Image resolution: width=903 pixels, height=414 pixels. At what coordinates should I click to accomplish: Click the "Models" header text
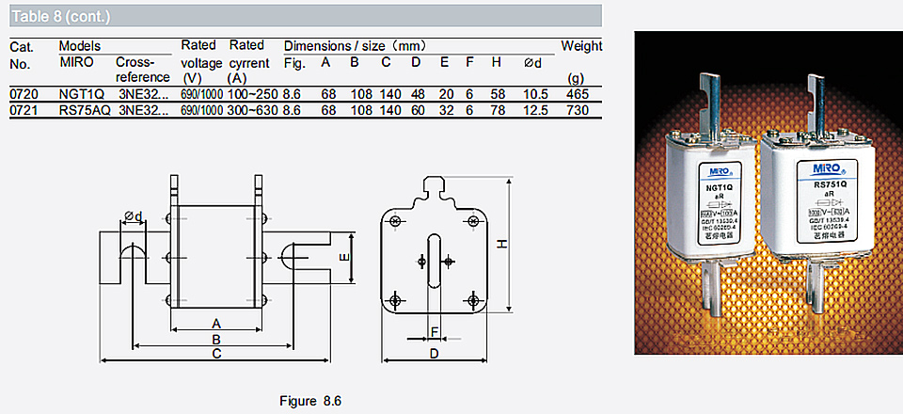tap(79, 46)
